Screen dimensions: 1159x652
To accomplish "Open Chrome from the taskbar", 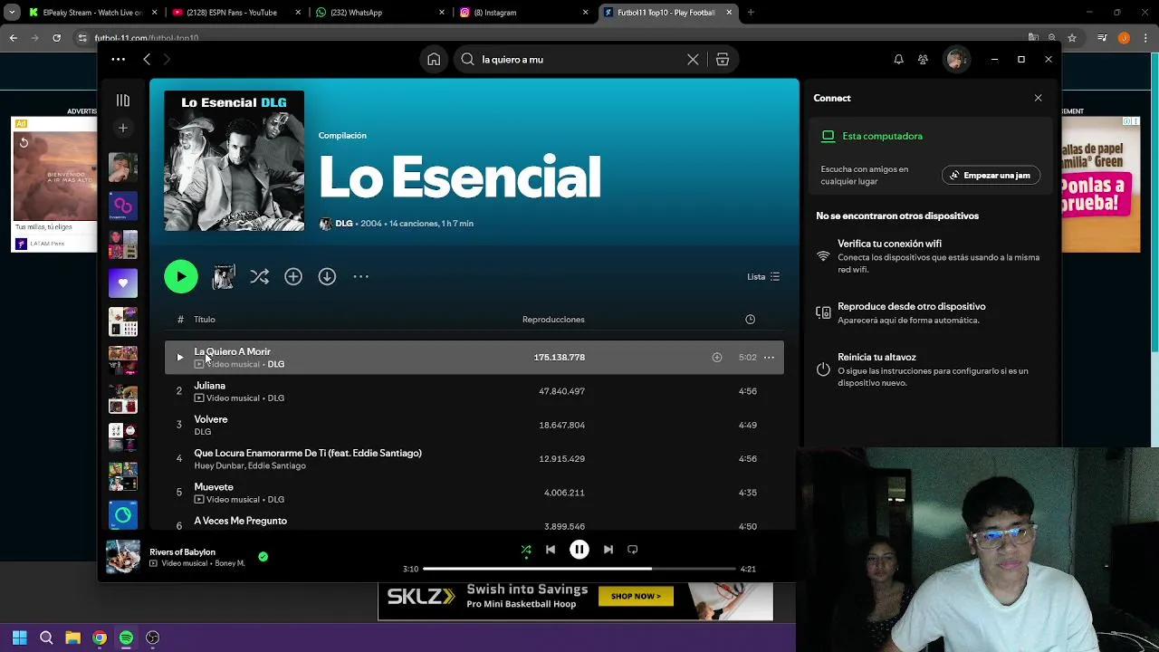I will [x=100, y=638].
